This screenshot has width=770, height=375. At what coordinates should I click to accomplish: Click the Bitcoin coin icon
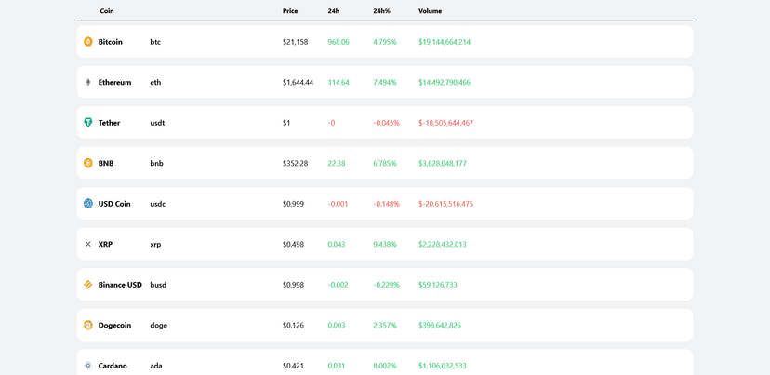pos(88,42)
